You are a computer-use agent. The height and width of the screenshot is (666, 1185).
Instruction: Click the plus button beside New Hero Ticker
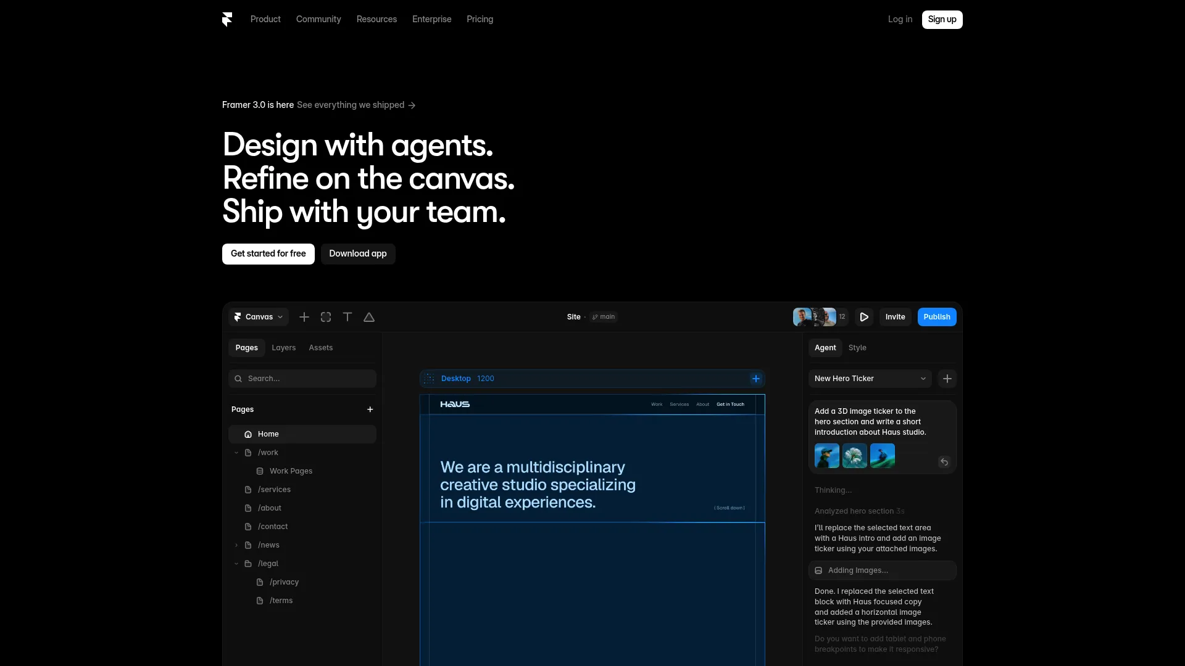coord(947,379)
